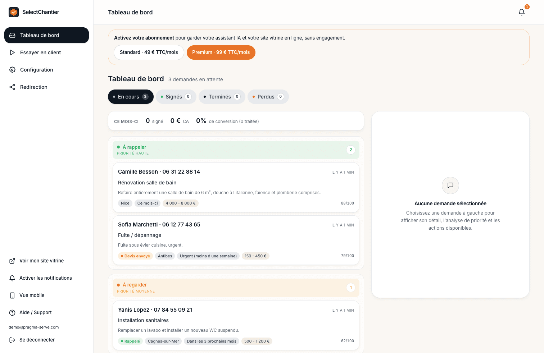
Task: Open Redirection sidebar item
Action: tap(46, 87)
